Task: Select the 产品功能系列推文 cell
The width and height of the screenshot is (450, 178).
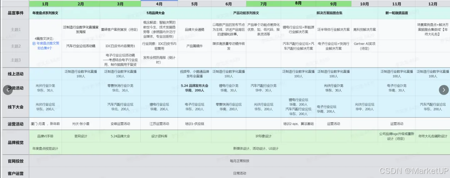Action: point(246,13)
